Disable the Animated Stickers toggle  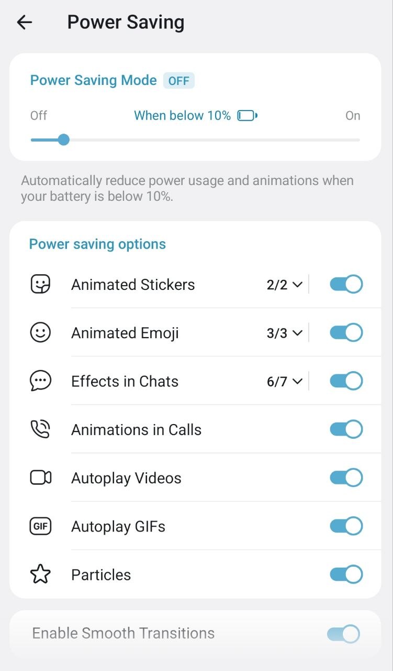346,285
